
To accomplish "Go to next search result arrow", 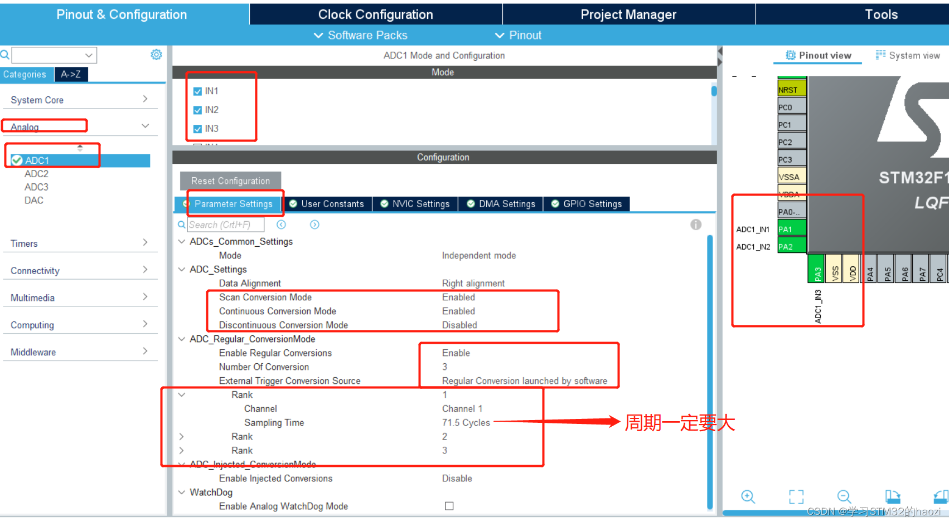I will [314, 225].
